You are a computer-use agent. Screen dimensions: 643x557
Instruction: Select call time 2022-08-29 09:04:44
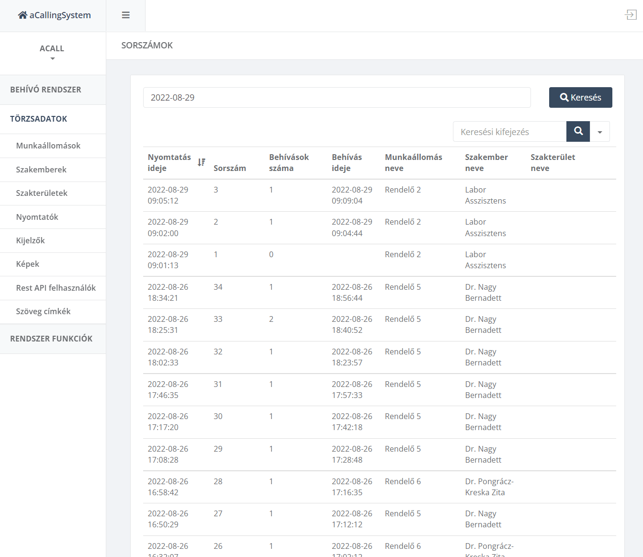click(x=352, y=227)
